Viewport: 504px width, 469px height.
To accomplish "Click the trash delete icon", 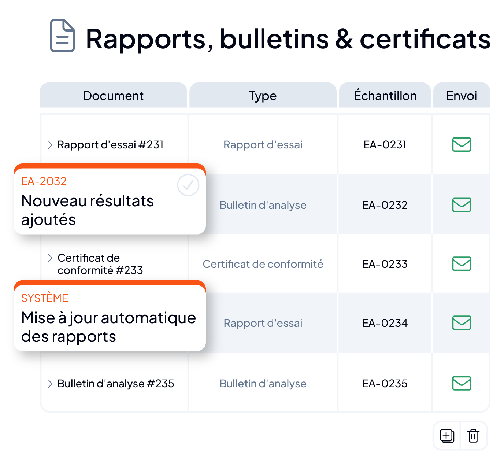I will [x=473, y=436].
